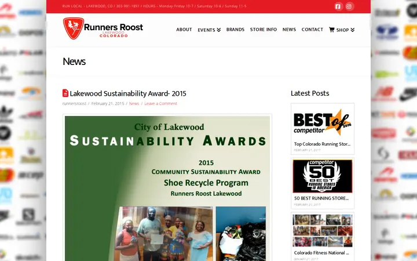Image resolution: width=417 pixels, height=261 pixels.
Task: Expand the Shop menu chevron
Action: (352, 30)
